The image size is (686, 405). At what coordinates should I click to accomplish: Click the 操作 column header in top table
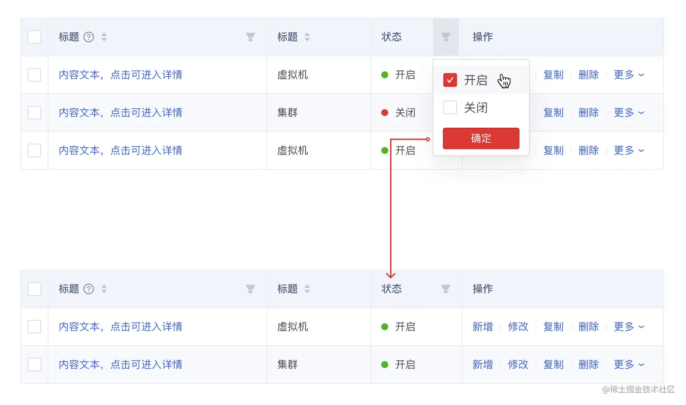pyautogui.click(x=483, y=37)
